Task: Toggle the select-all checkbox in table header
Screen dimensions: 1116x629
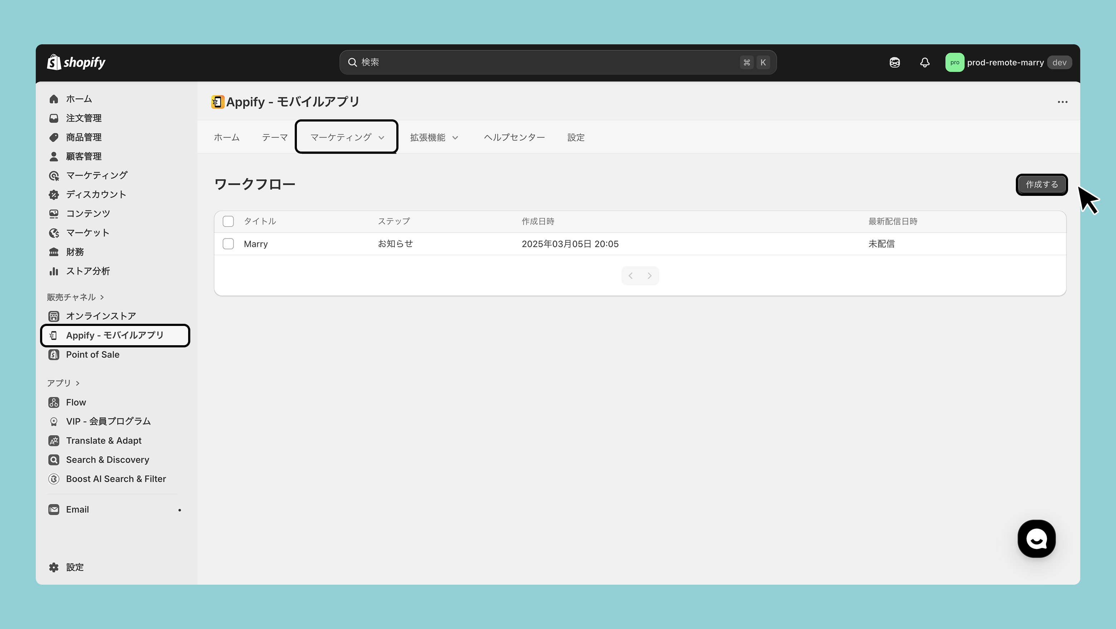Action: click(x=228, y=221)
